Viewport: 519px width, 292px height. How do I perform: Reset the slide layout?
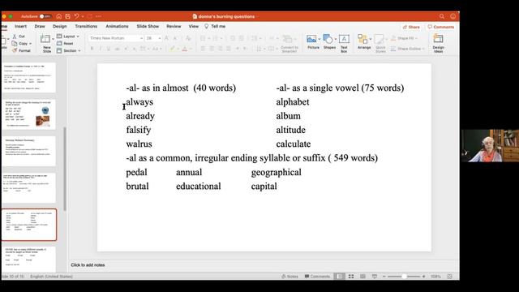(65, 43)
